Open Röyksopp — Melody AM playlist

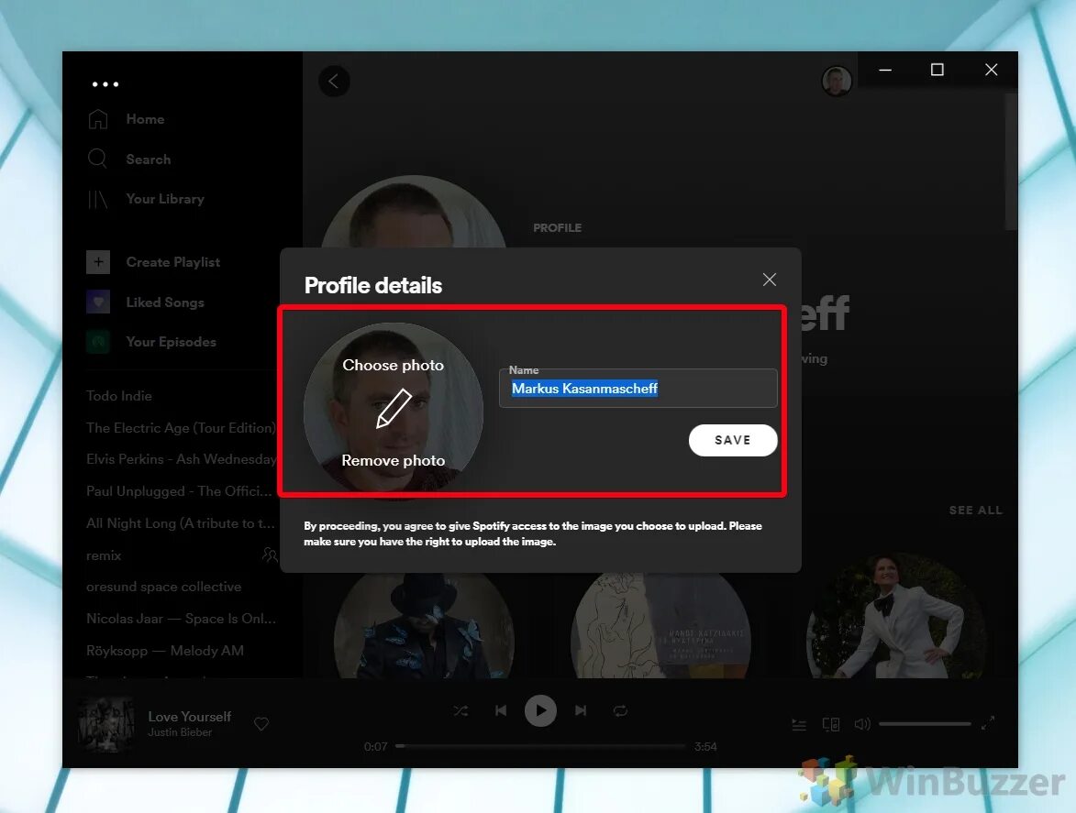point(165,651)
